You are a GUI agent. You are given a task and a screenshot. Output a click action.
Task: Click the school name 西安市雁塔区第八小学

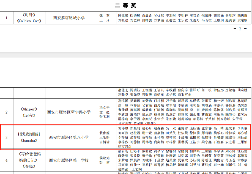pyautogui.click(x=69, y=137)
